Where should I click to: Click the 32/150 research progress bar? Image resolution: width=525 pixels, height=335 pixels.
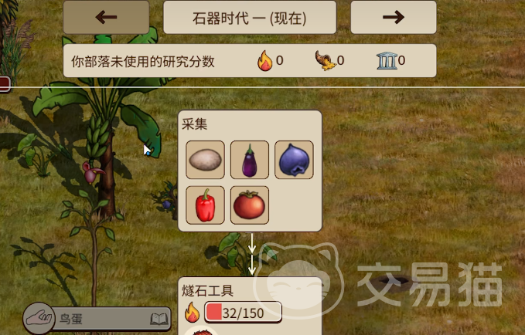243,313
